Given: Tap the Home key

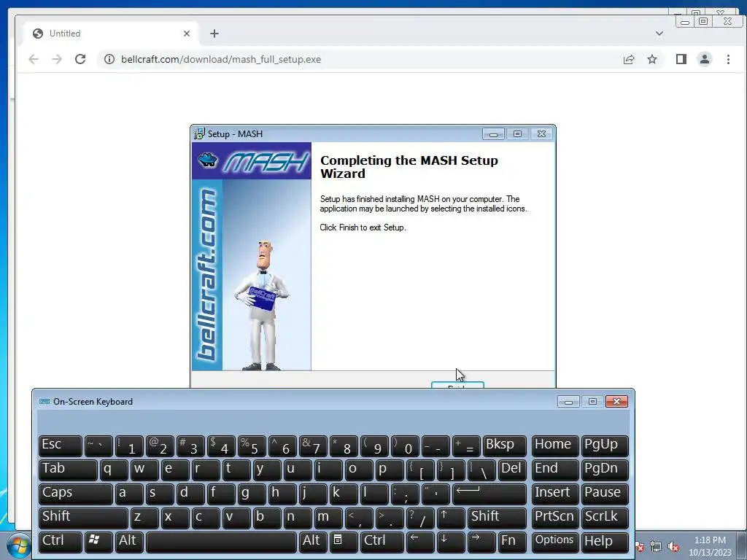Looking at the screenshot, I should coord(554,446).
